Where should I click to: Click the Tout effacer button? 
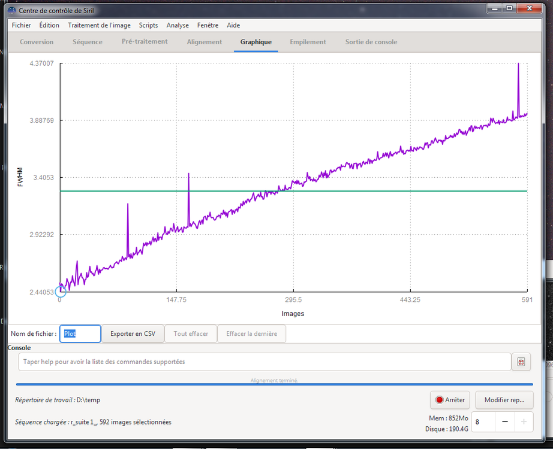pos(191,334)
